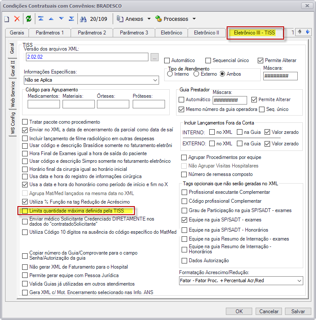The image size is (316, 320).
Task: Check Automático next to XML version
Action: click(167, 61)
